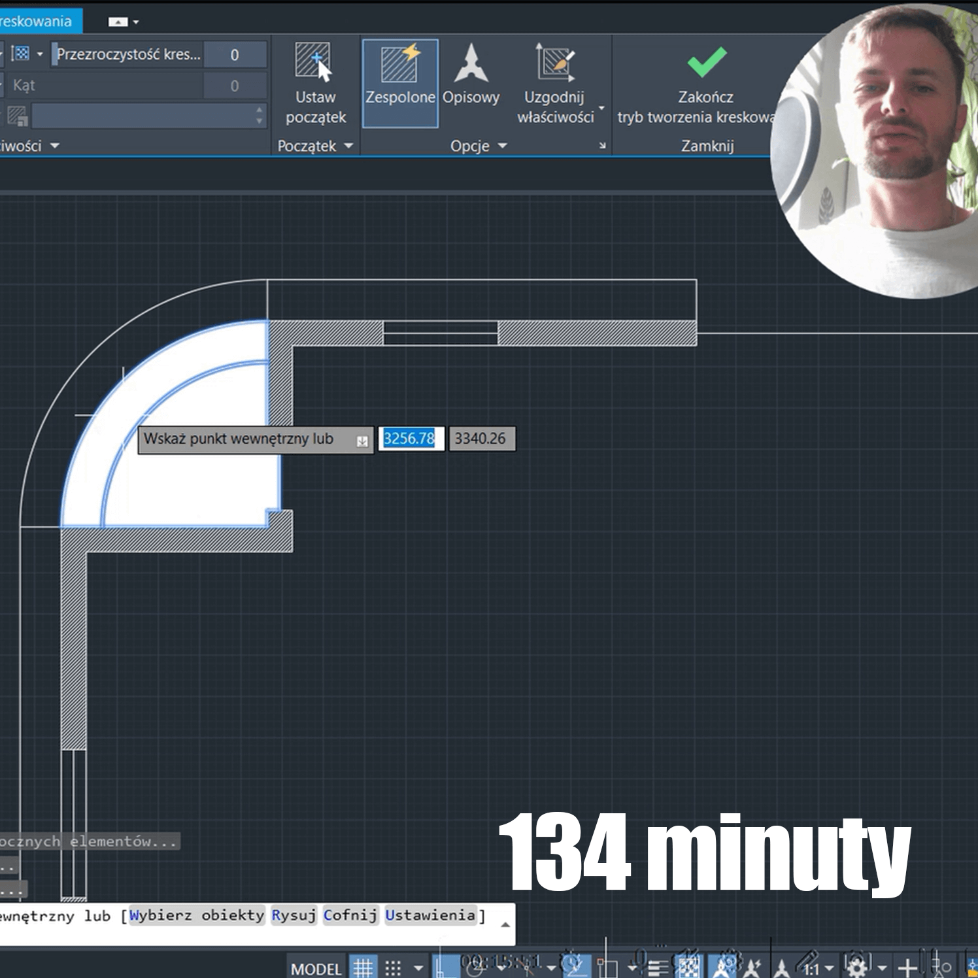The image size is (978, 978).
Task: Click Uzgodnij właściwości match properties icon
Action: click(555, 64)
